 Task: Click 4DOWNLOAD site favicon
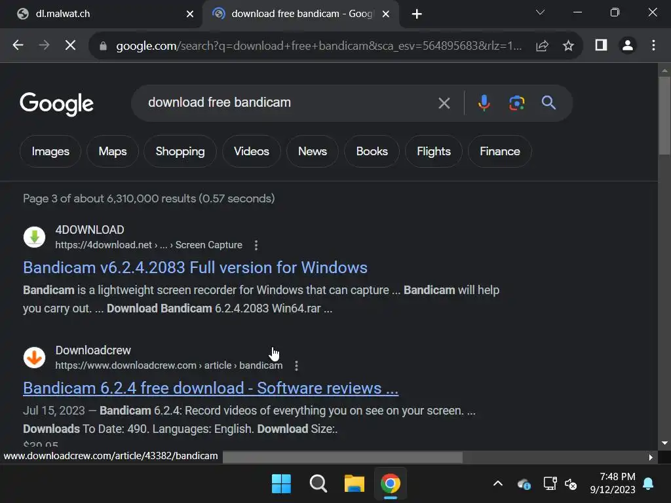[x=34, y=237]
